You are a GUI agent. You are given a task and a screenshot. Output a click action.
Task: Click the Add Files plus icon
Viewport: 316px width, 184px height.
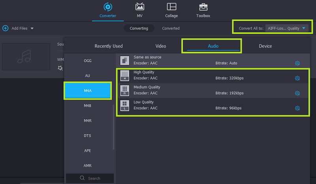[x=6, y=28]
